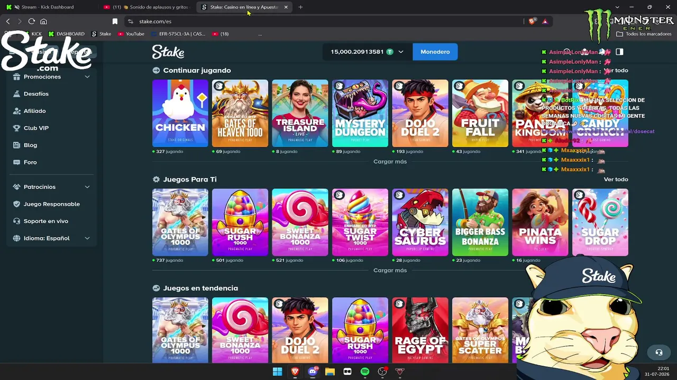The width and height of the screenshot is (677, 380).
Task: Select the Stake: Casino en línea tab
Action: click(244, 7)
